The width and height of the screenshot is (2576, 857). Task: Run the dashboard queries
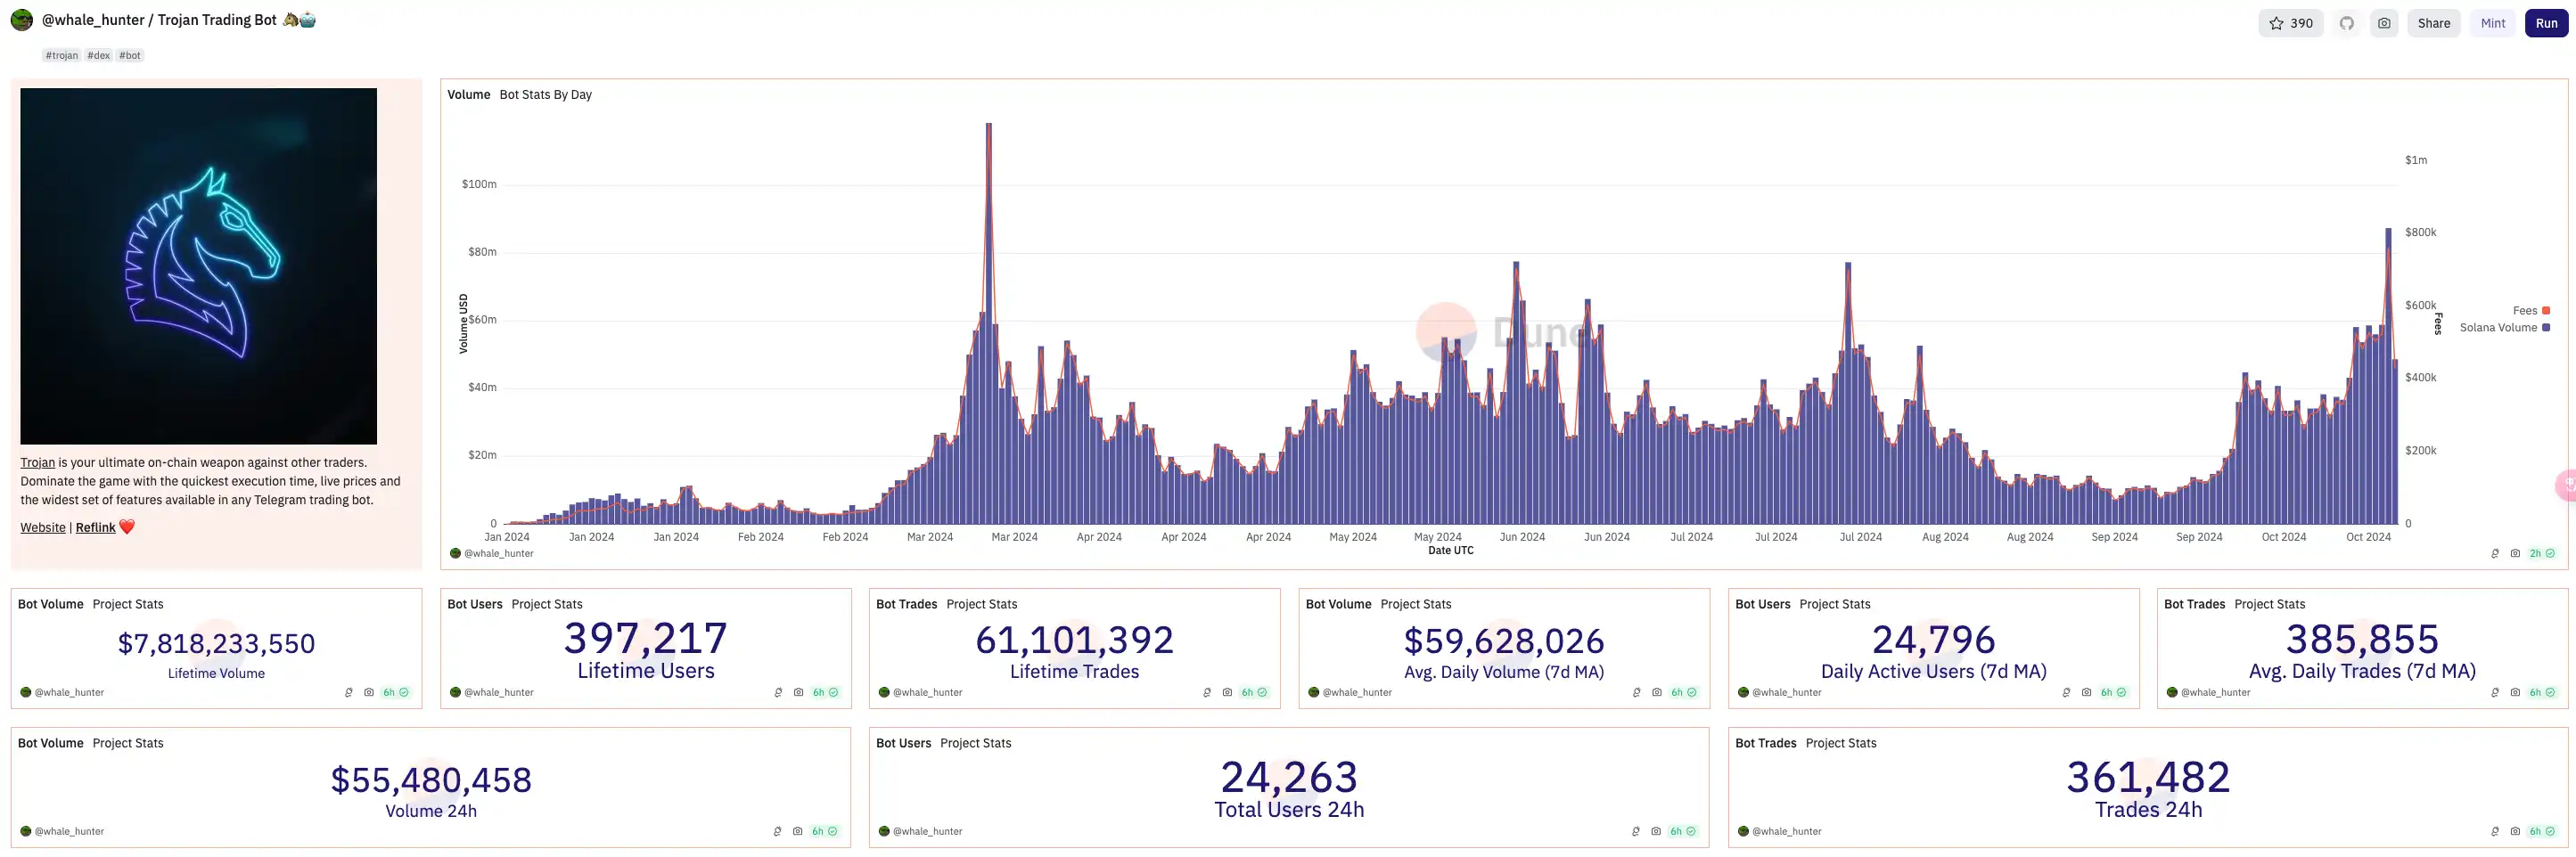click(2546, 23)
